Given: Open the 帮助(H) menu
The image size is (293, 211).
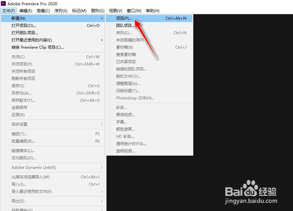Looking at the screenshot, I should click(x=153, y=11).
